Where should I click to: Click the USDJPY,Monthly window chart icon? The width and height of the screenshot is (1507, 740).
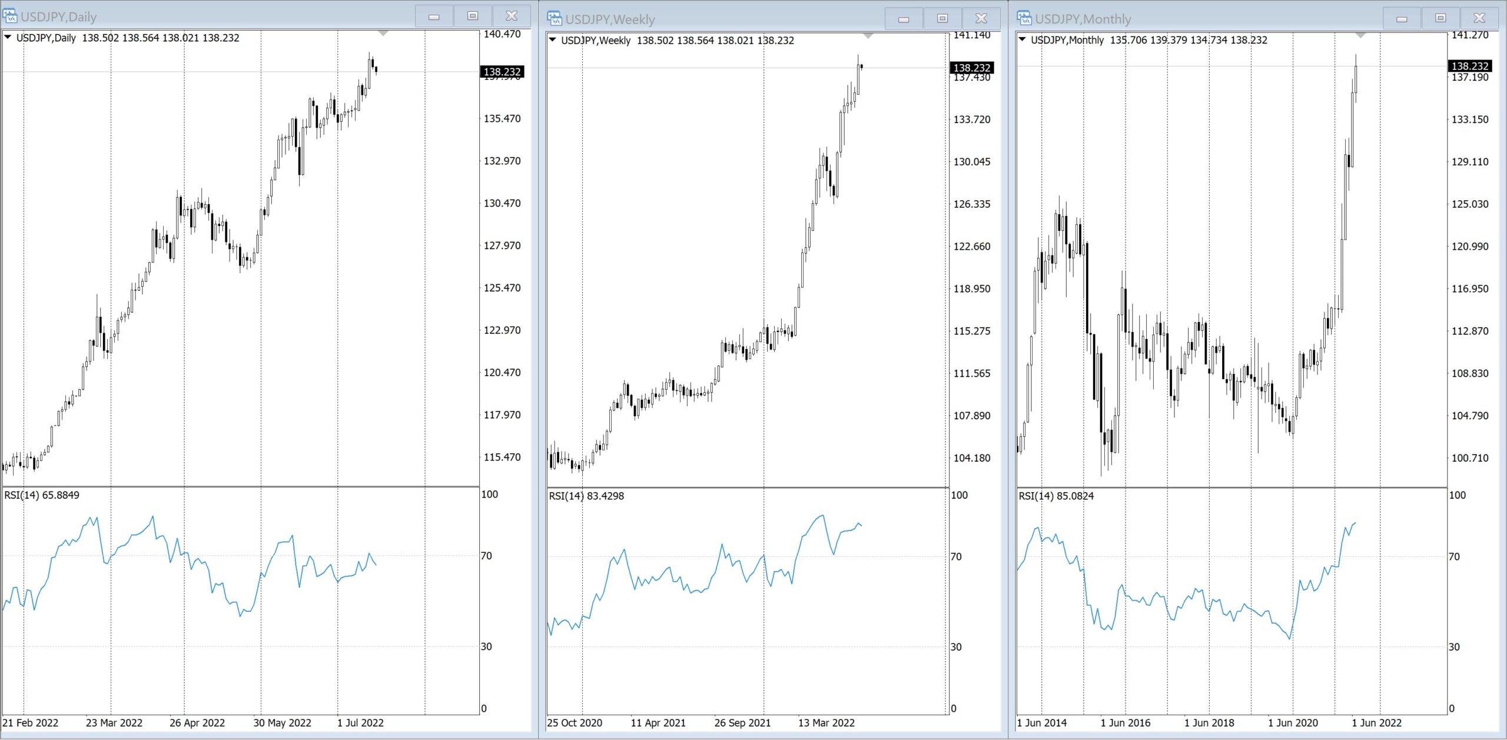pyautogui.click(x=1024, y=18)
